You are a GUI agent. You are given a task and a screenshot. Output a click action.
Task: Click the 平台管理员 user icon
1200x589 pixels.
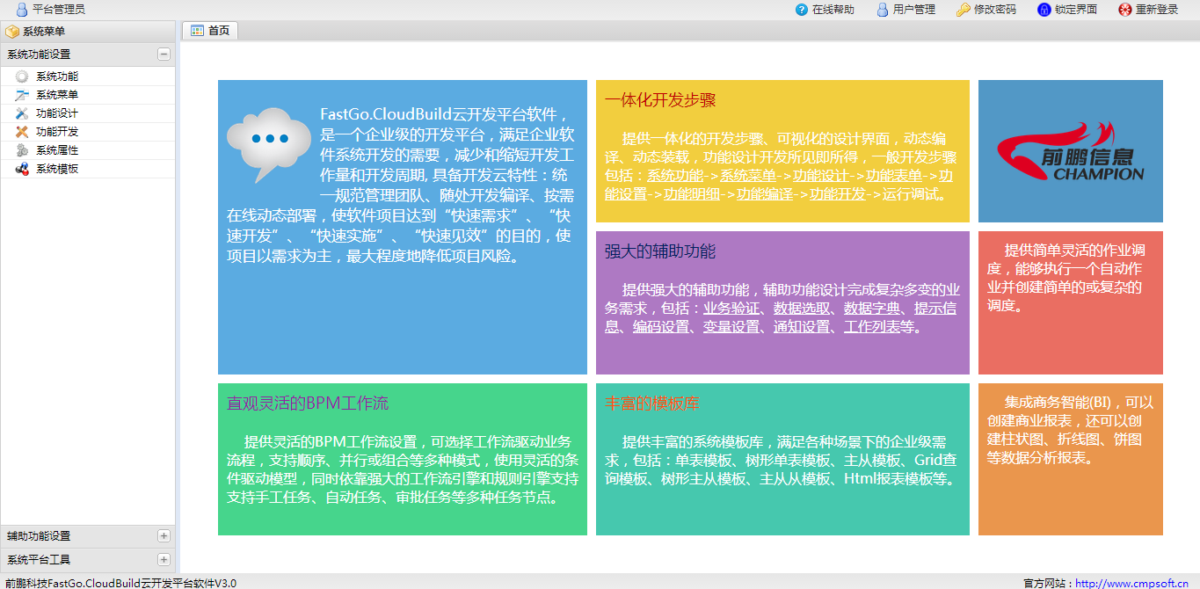[22, 10]
